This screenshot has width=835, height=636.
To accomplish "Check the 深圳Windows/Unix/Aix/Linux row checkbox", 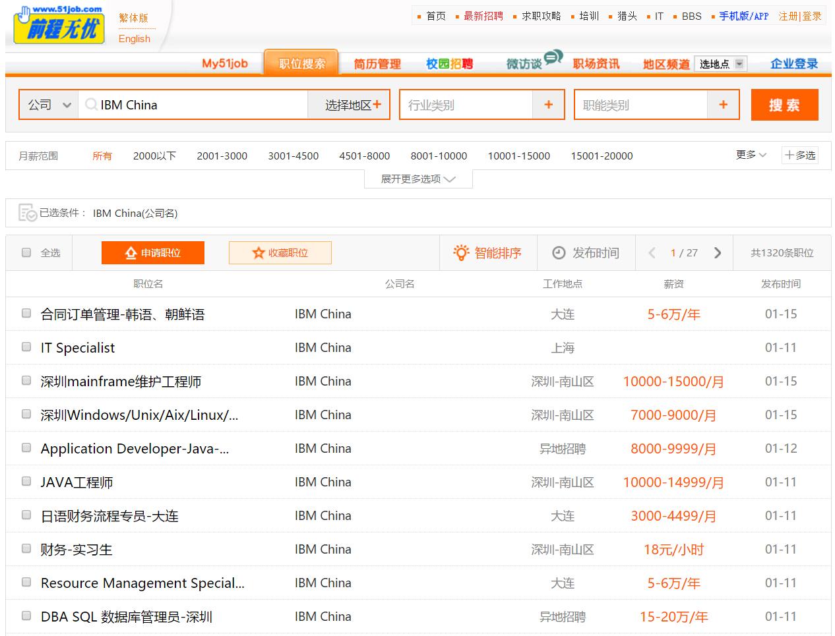I will pos(26,414).
